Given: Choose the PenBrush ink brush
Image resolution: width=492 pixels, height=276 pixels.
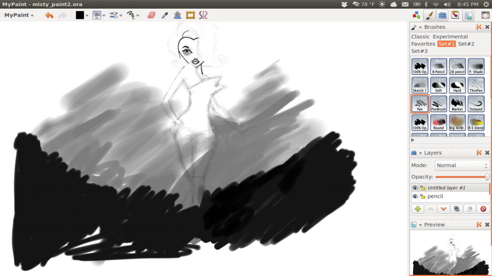Looking at the screenshot, I should 438,104.
